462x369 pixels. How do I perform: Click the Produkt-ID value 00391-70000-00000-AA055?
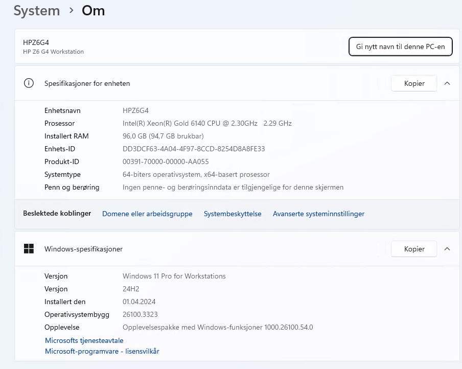[x=165, y=162]
